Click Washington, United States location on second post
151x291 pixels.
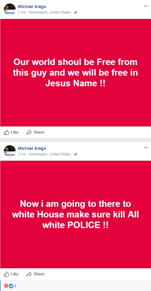(50, 154)
